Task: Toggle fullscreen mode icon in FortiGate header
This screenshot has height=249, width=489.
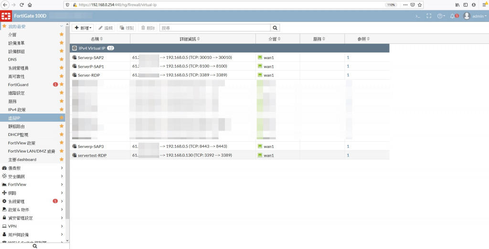Action: pyautogui.click(x=429, y=16)
